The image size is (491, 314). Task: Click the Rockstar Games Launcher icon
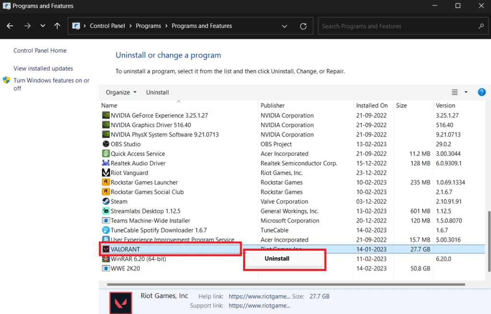[105, 182]
